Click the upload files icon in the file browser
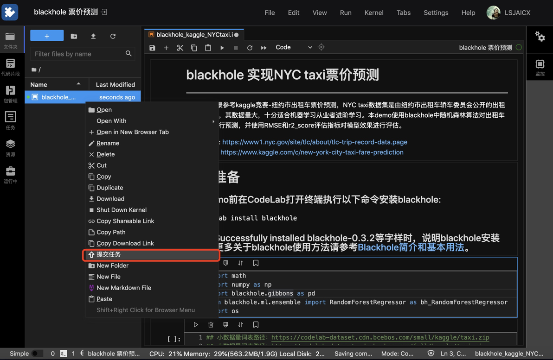 (x=93, y=36)
